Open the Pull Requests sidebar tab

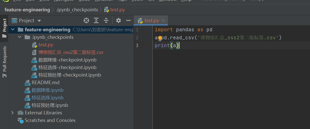[4, 62]
